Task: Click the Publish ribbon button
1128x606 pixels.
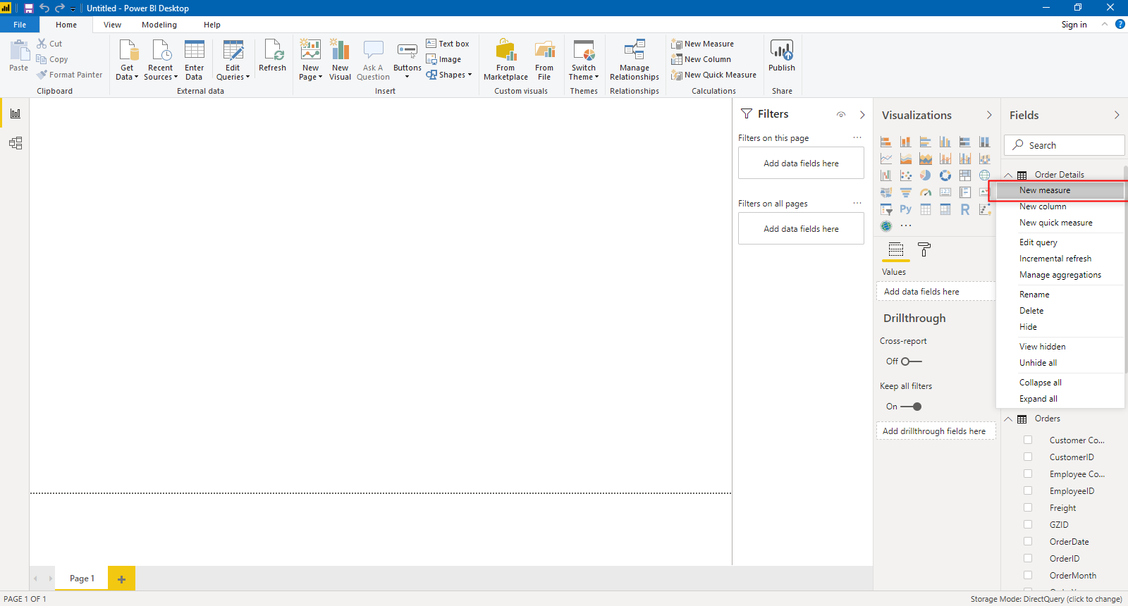Action: coord(782,56)
